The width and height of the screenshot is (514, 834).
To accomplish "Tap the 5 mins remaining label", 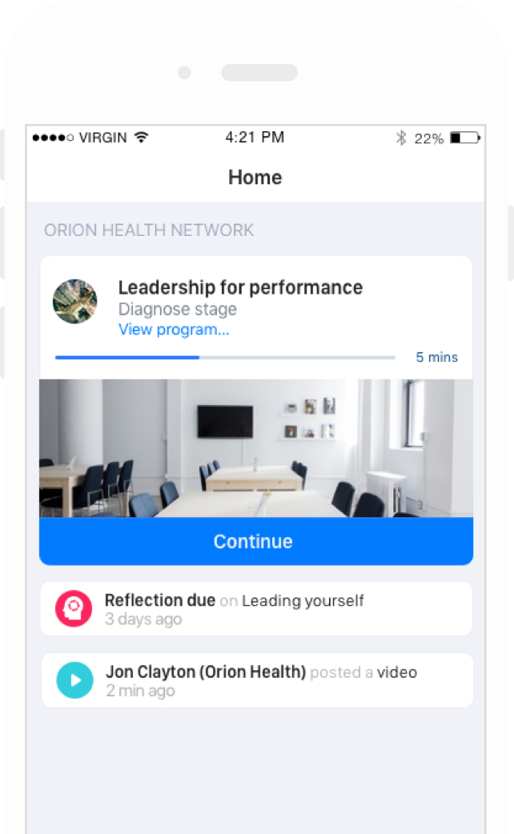I will [437, 357].
